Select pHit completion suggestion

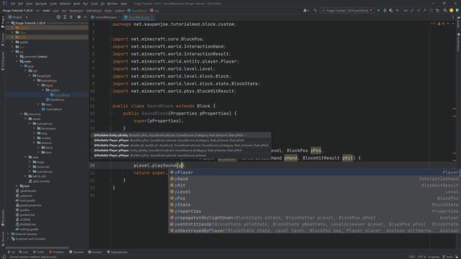pos(314,186)
